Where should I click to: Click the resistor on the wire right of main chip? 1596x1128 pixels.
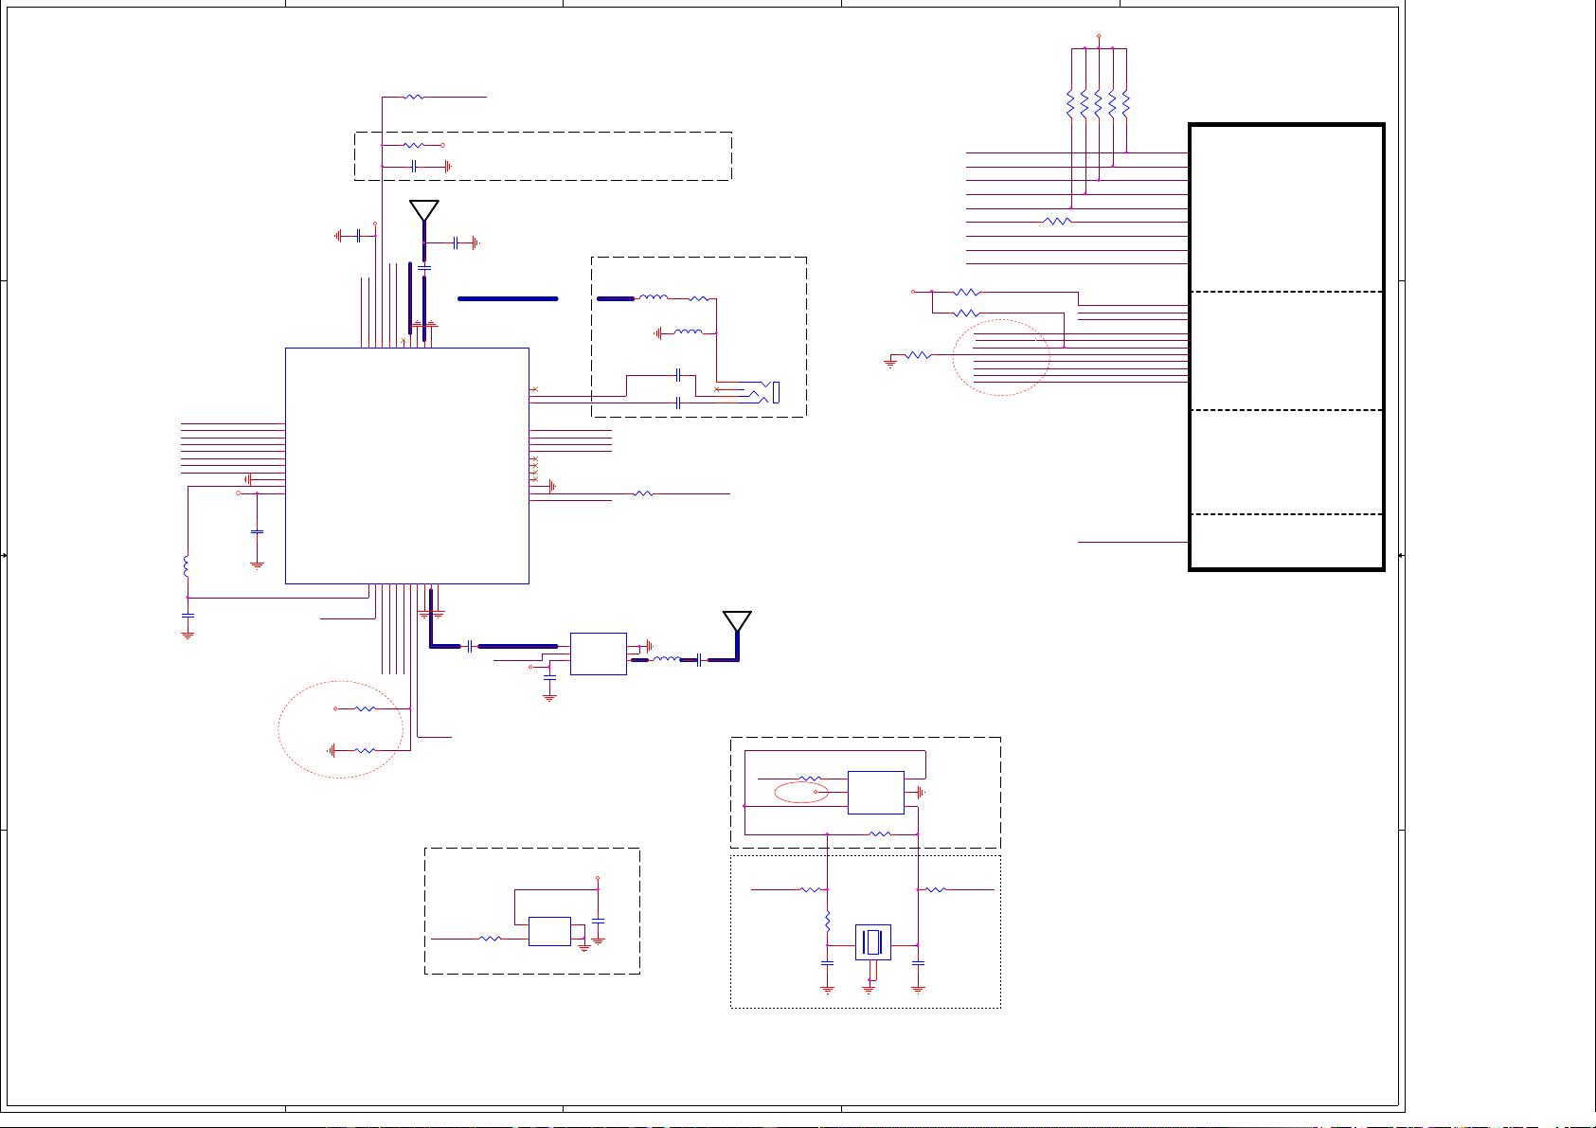[643, 493]
